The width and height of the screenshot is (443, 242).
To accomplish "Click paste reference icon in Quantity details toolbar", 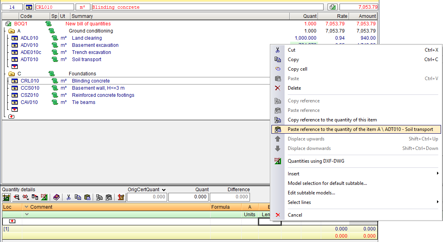I will click(109, 197).
